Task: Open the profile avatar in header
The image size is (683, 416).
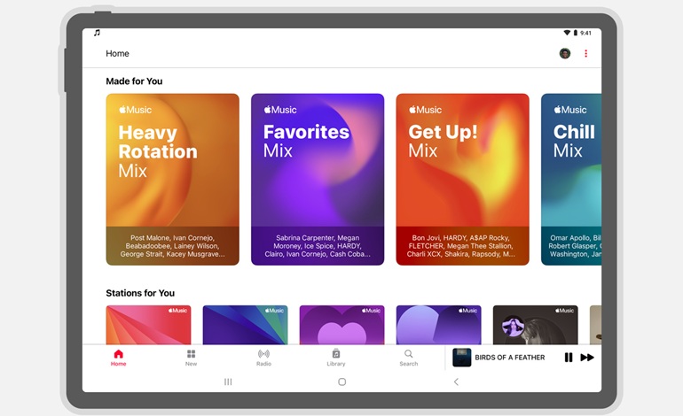Action: coord(565,53)
